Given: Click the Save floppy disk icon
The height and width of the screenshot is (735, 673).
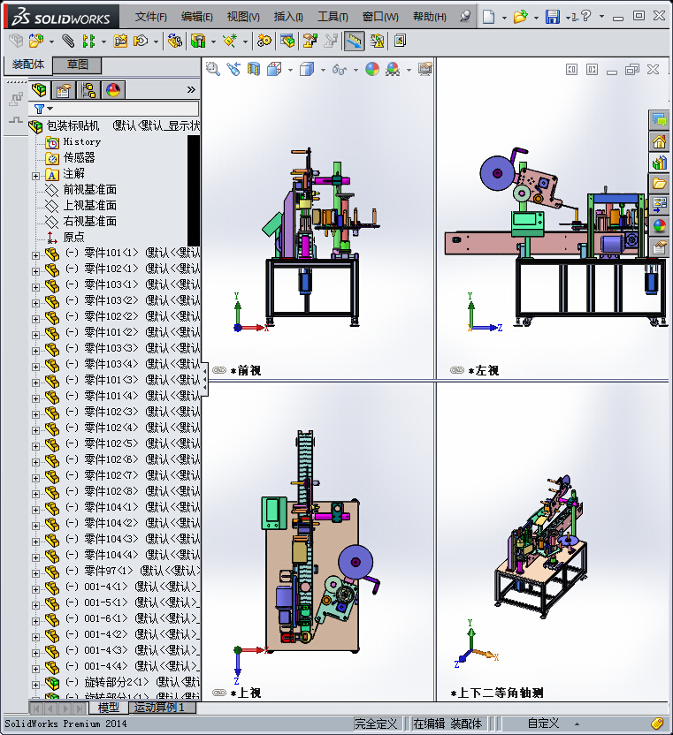Looking at the screenshot, I should point(553,18).
